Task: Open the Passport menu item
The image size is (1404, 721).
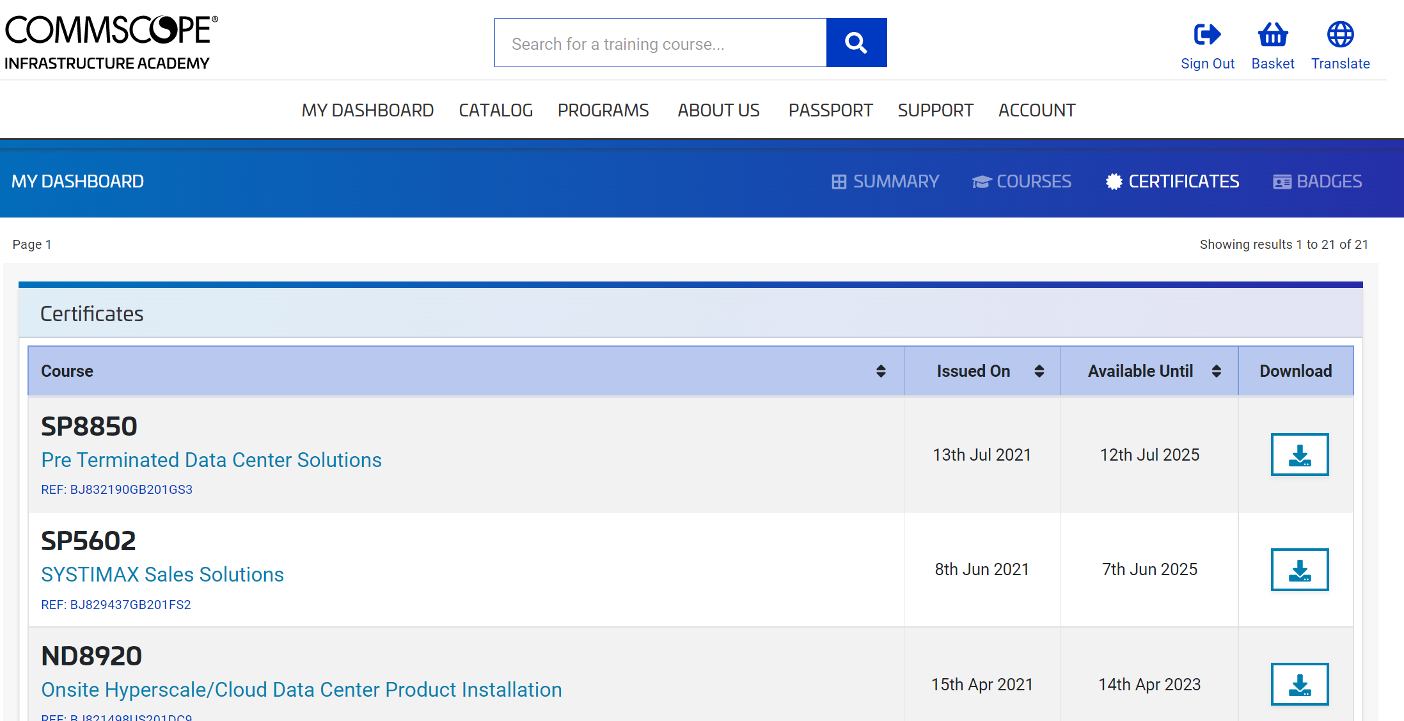Action: tap(830, 110)
